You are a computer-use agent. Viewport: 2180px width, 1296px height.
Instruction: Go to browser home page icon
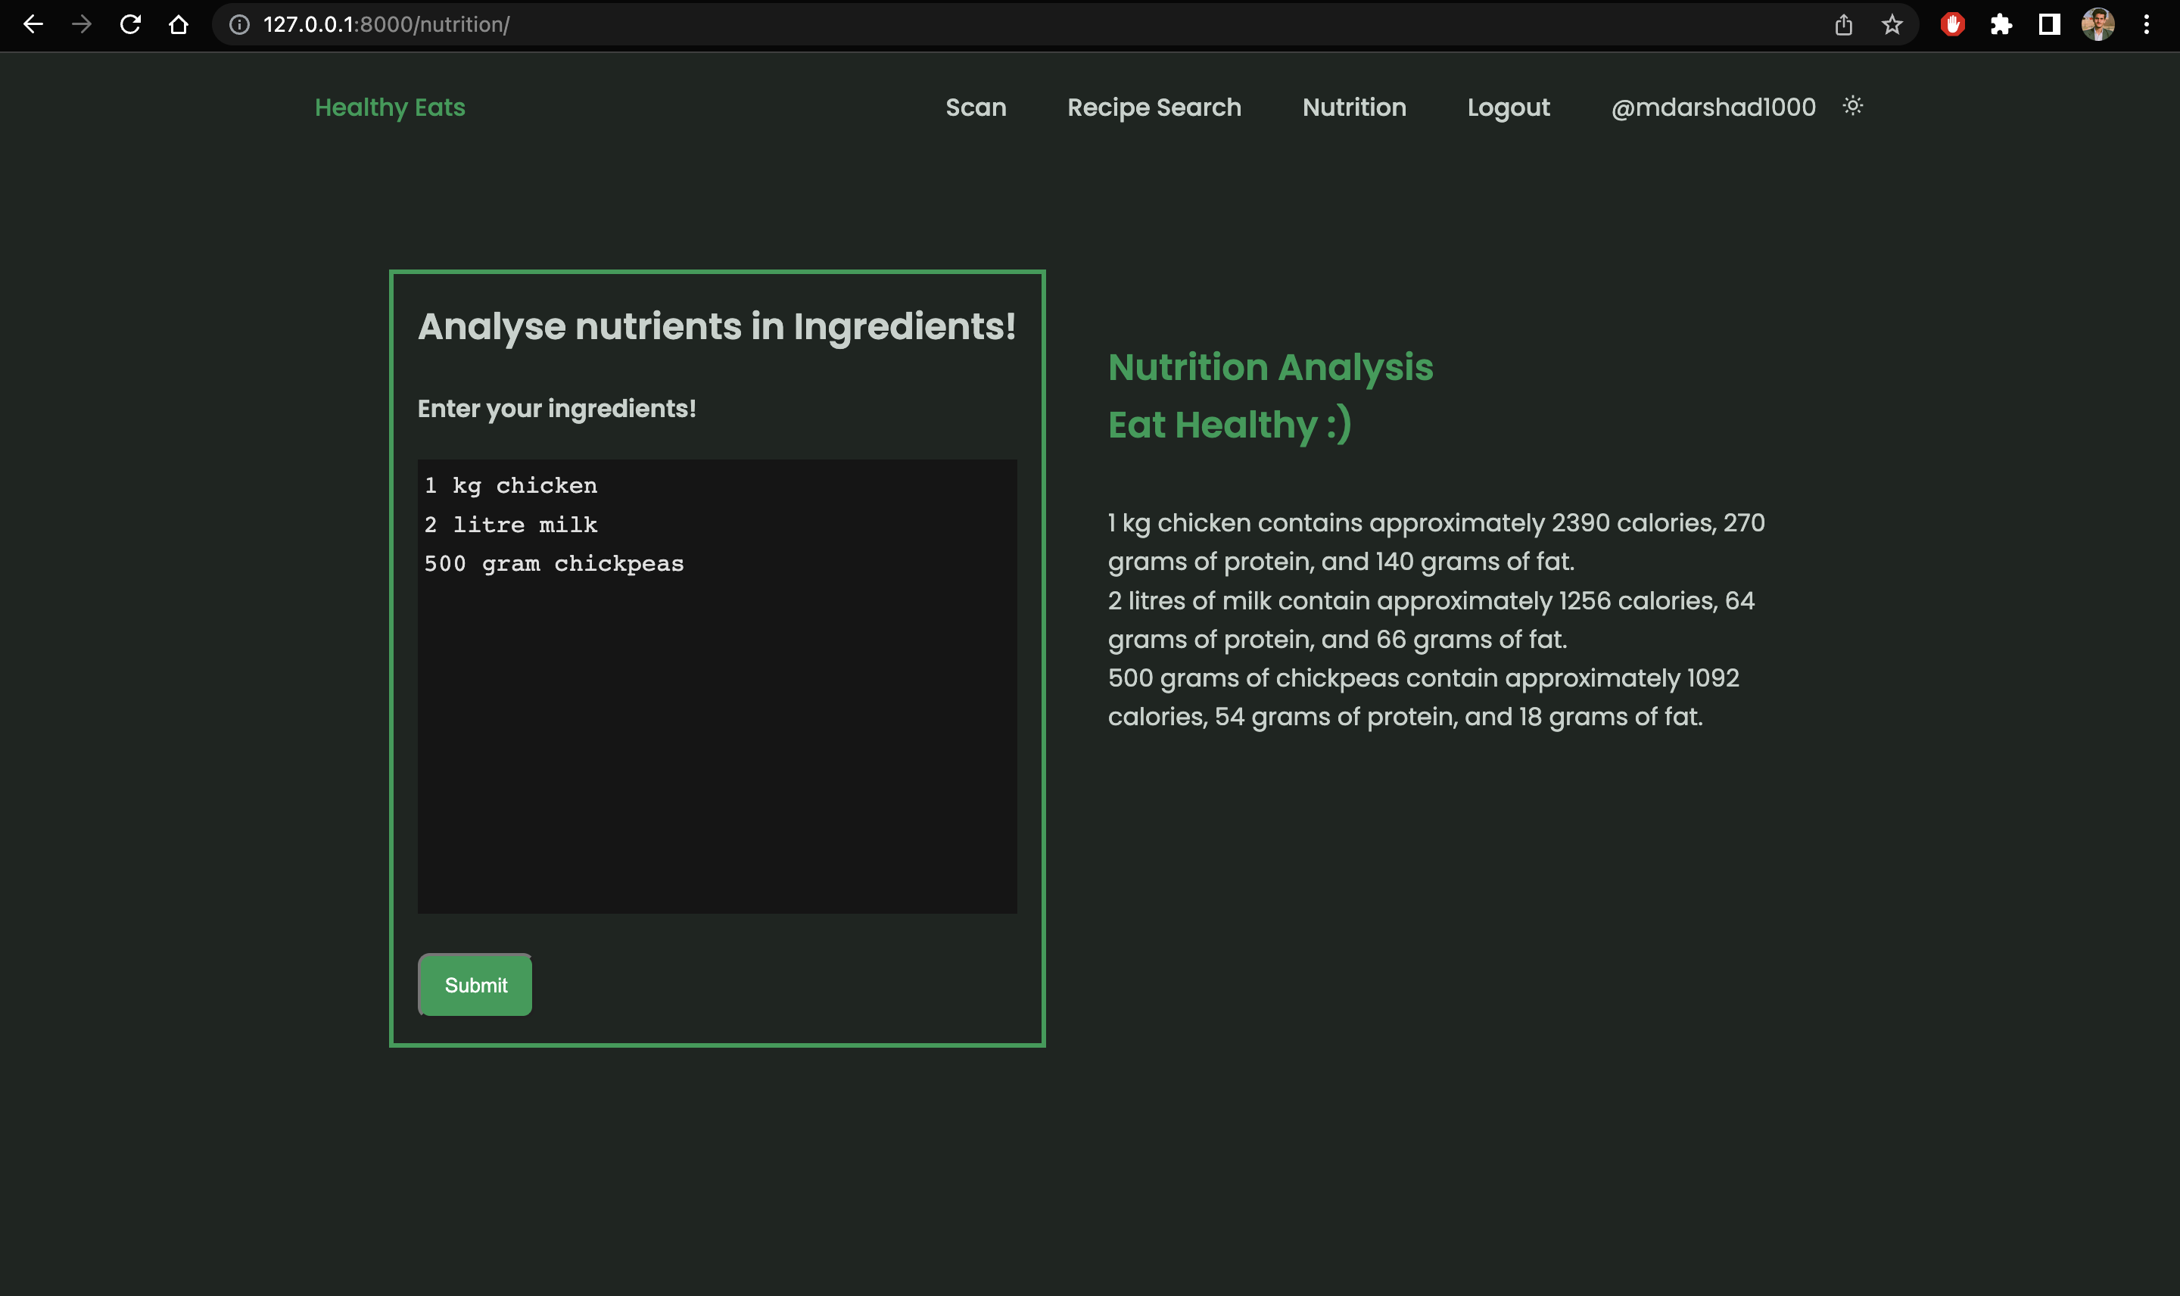tap(178, 24)
